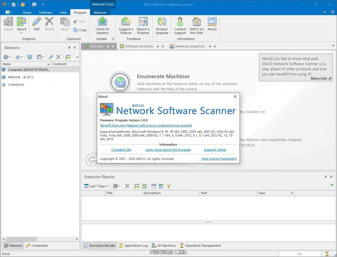Open the quick access toolbar customize dropdown
This screenshot has width=337, height=257.
click(43, 5)
